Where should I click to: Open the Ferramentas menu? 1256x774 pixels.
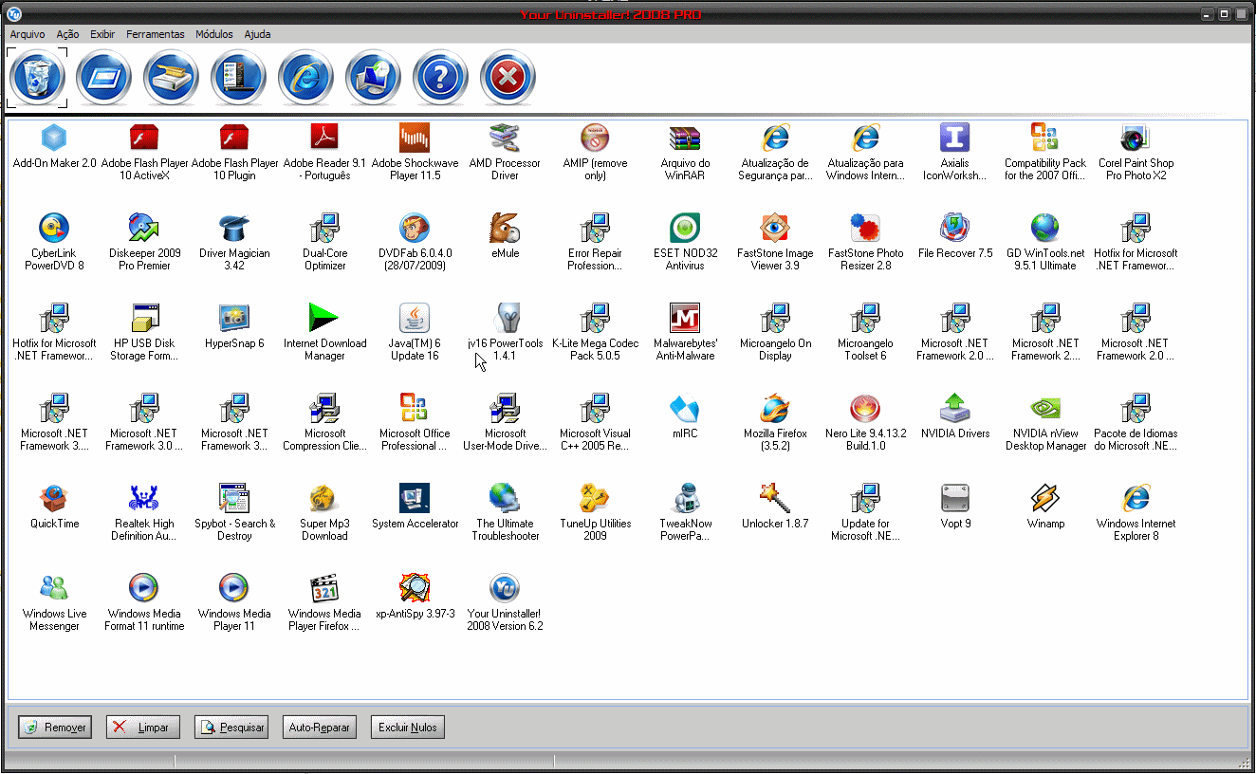click(156, 34)
